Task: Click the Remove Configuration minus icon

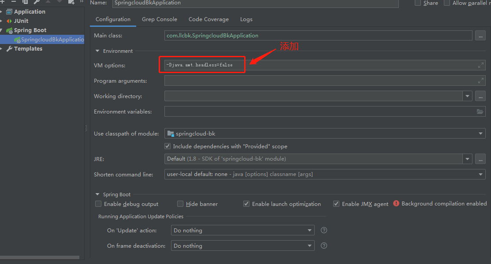Action: click(x=14, y=2)
